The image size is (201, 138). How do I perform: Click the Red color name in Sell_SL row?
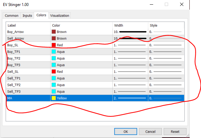pos(60,72)
